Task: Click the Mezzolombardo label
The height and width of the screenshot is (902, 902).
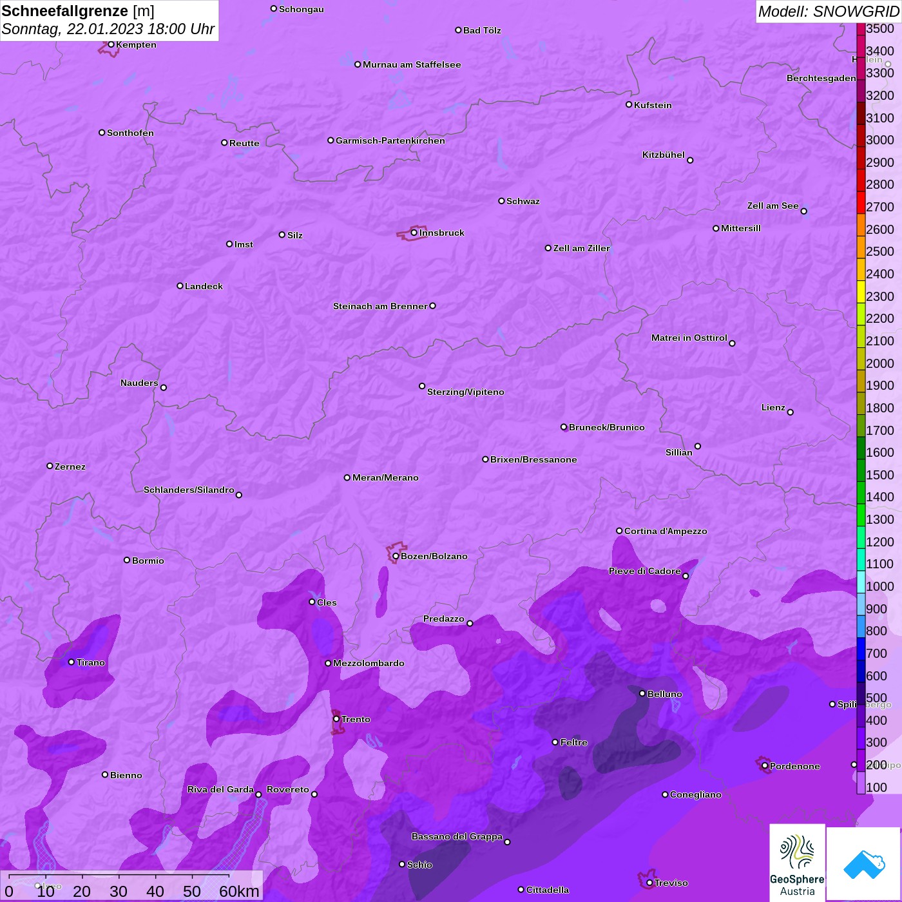Action: coord(369,663)
